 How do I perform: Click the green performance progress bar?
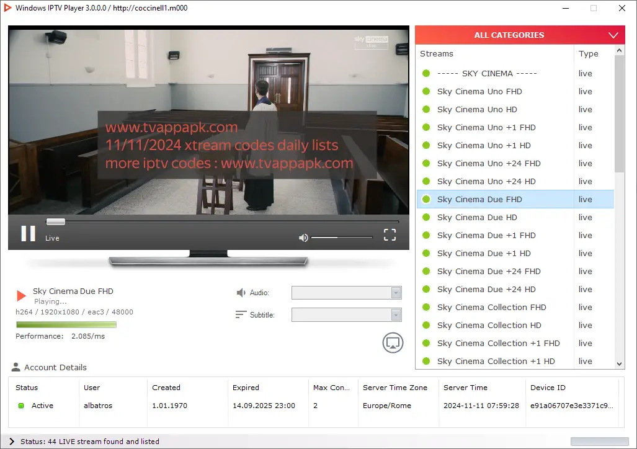(66, 324)
